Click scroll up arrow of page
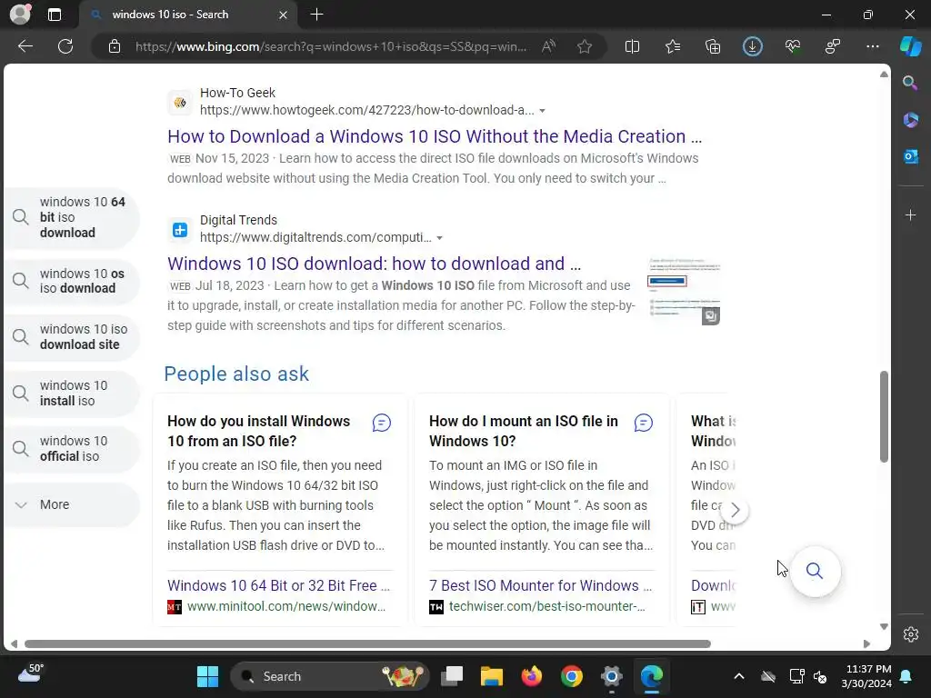The image size is (931, 698). (x=884, y=75)
